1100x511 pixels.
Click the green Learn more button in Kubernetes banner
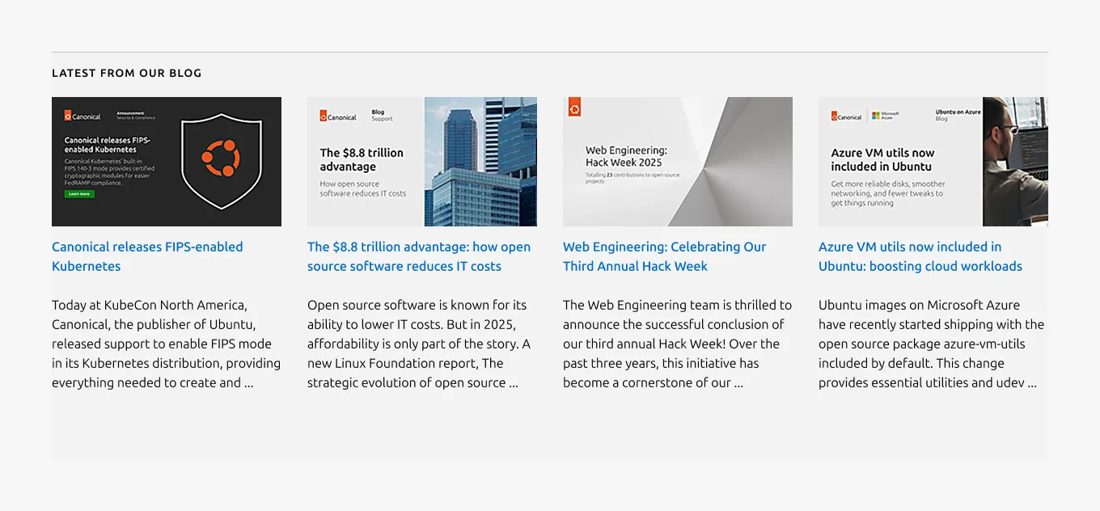pos(79,194)
